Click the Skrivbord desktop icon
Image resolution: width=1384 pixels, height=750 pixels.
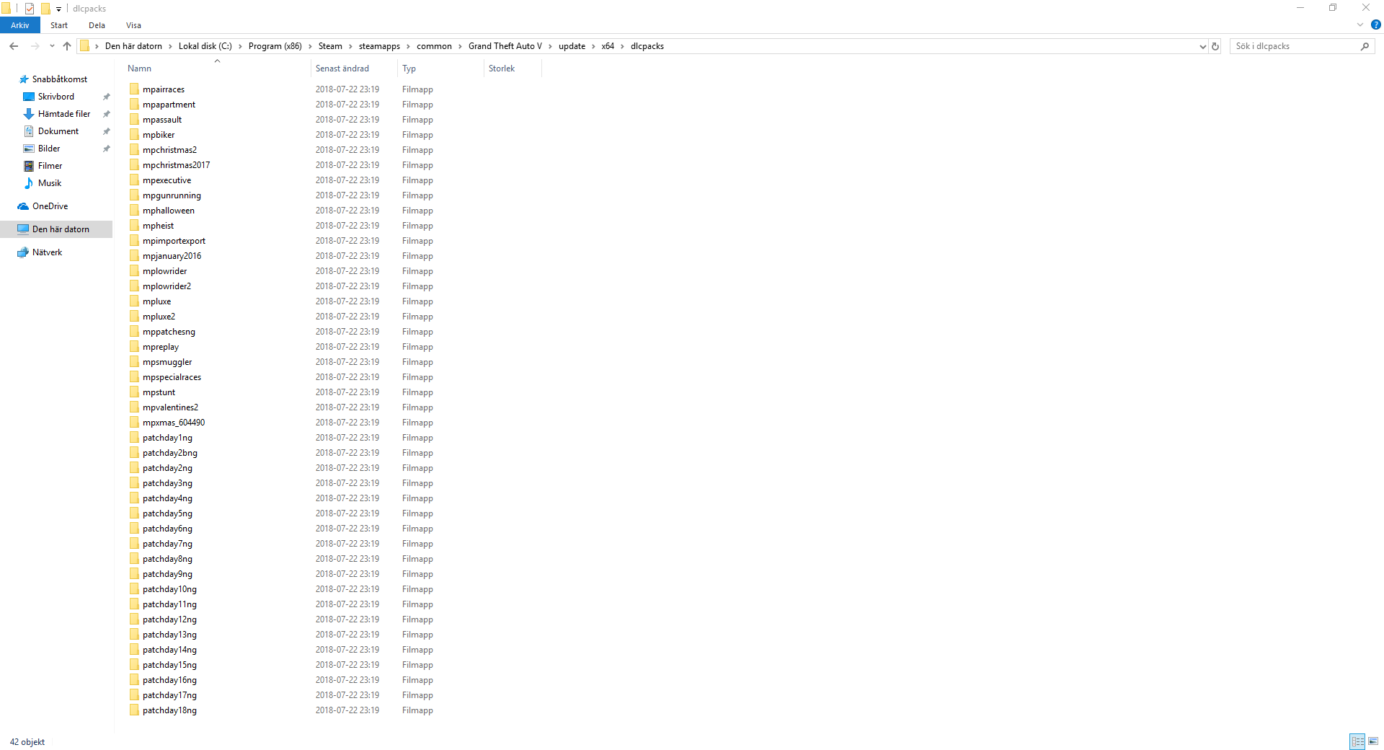click(x=29, y=97)
